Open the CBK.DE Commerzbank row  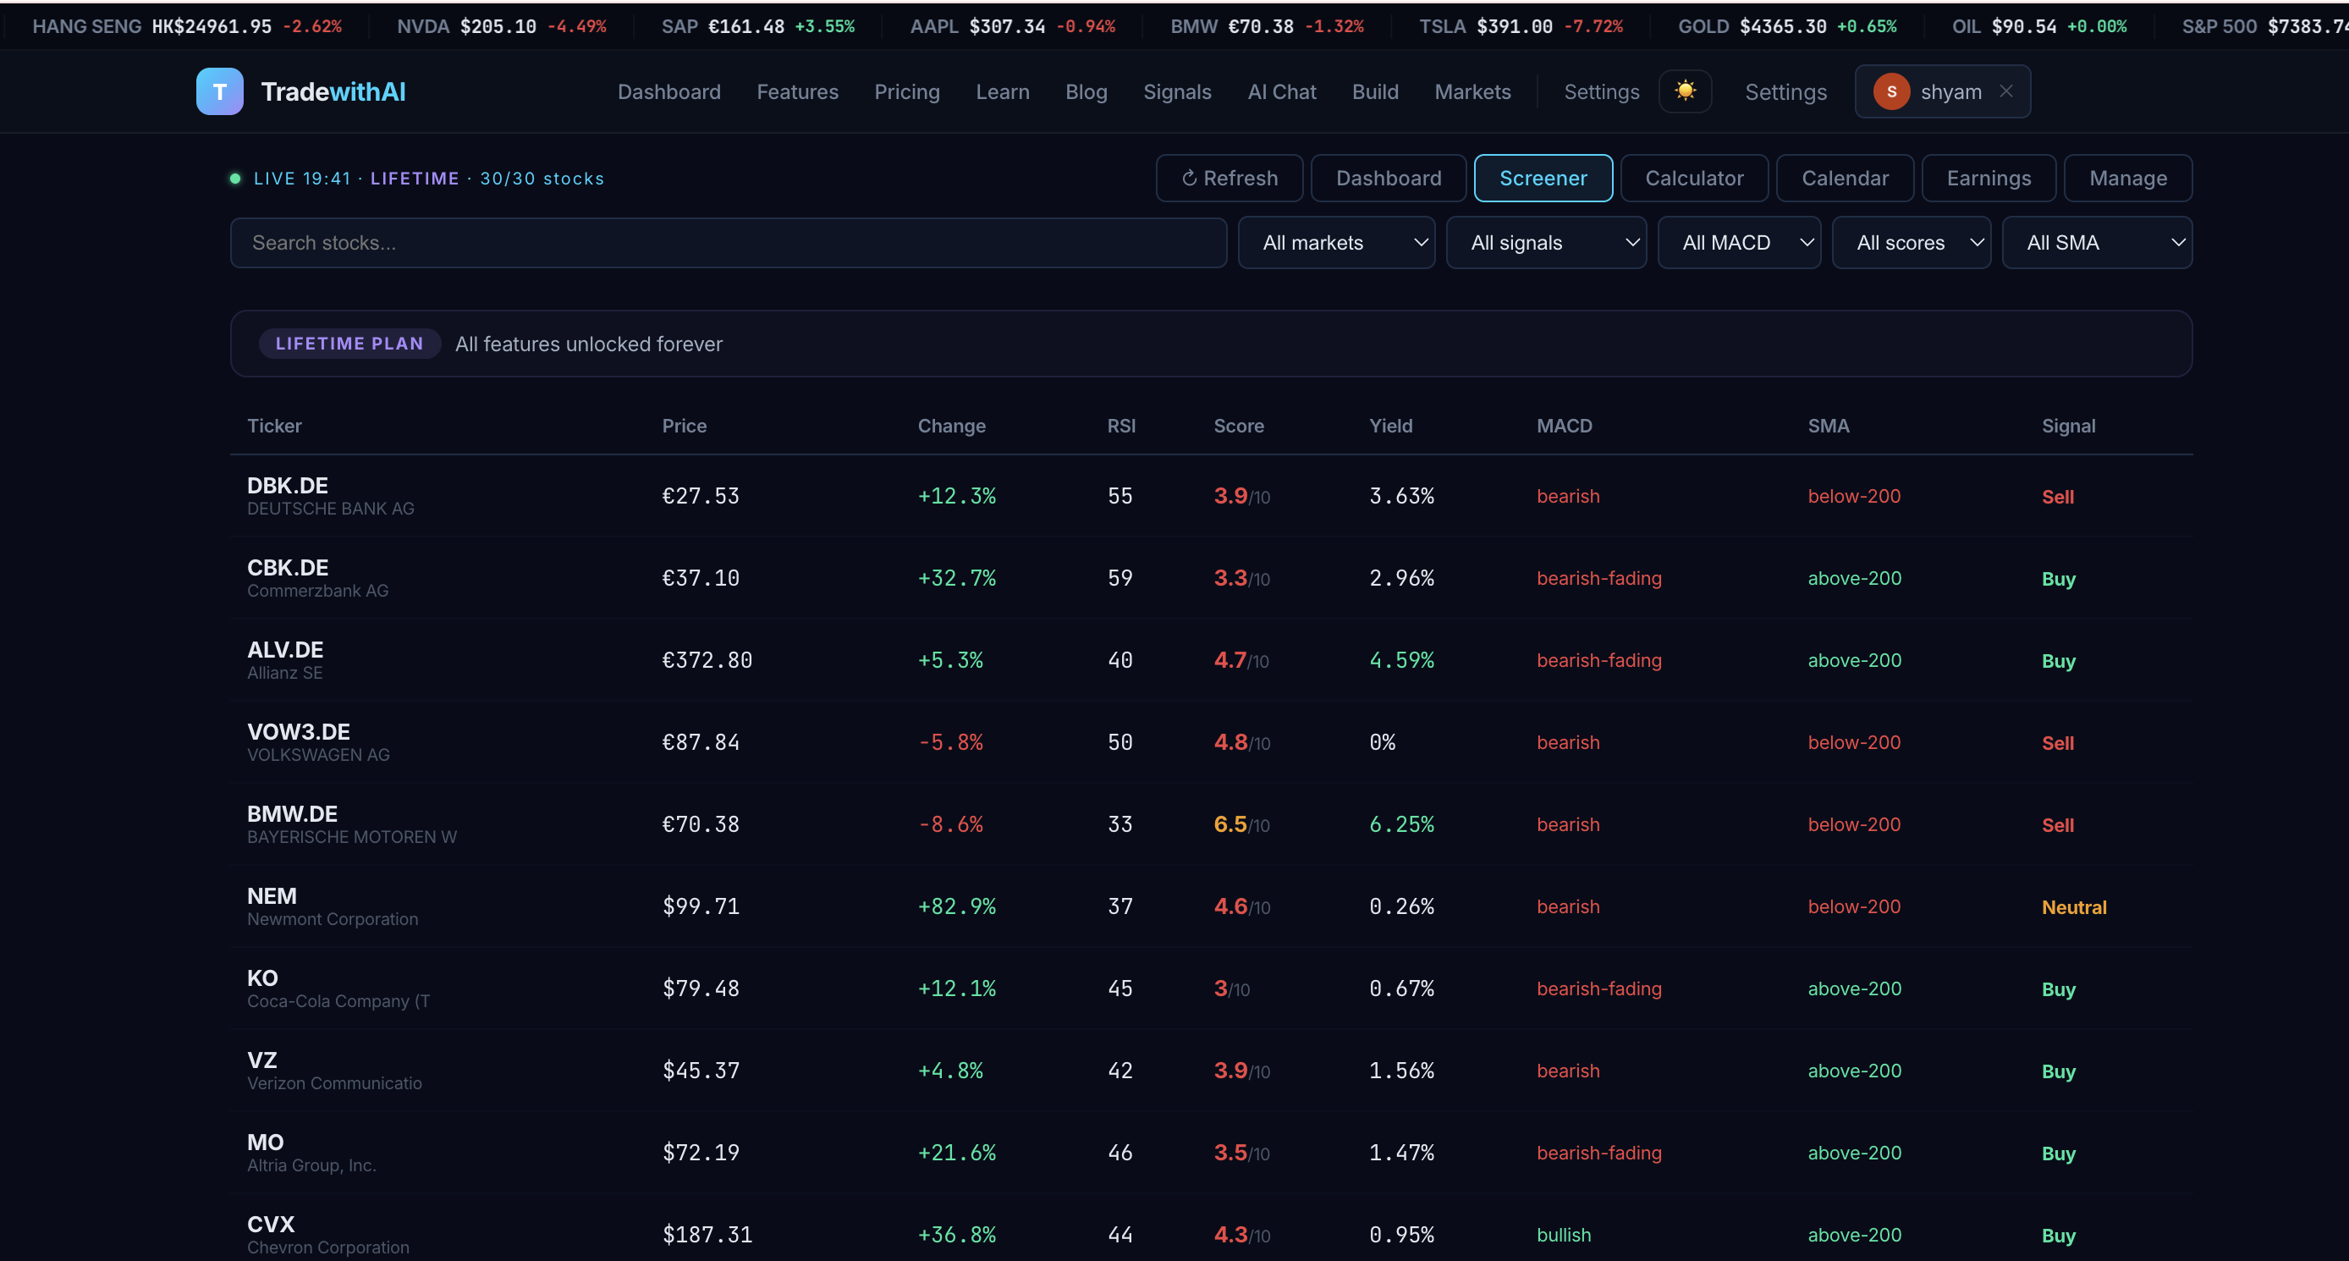[1211, 578]
